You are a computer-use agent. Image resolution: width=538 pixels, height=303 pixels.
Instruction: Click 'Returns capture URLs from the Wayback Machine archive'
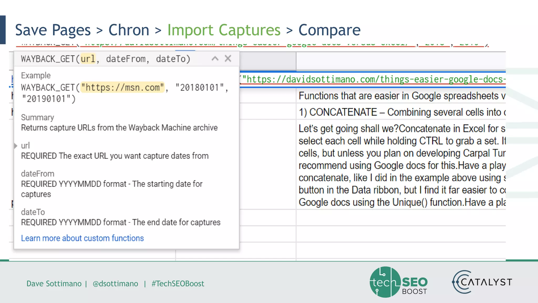point(119,128)
